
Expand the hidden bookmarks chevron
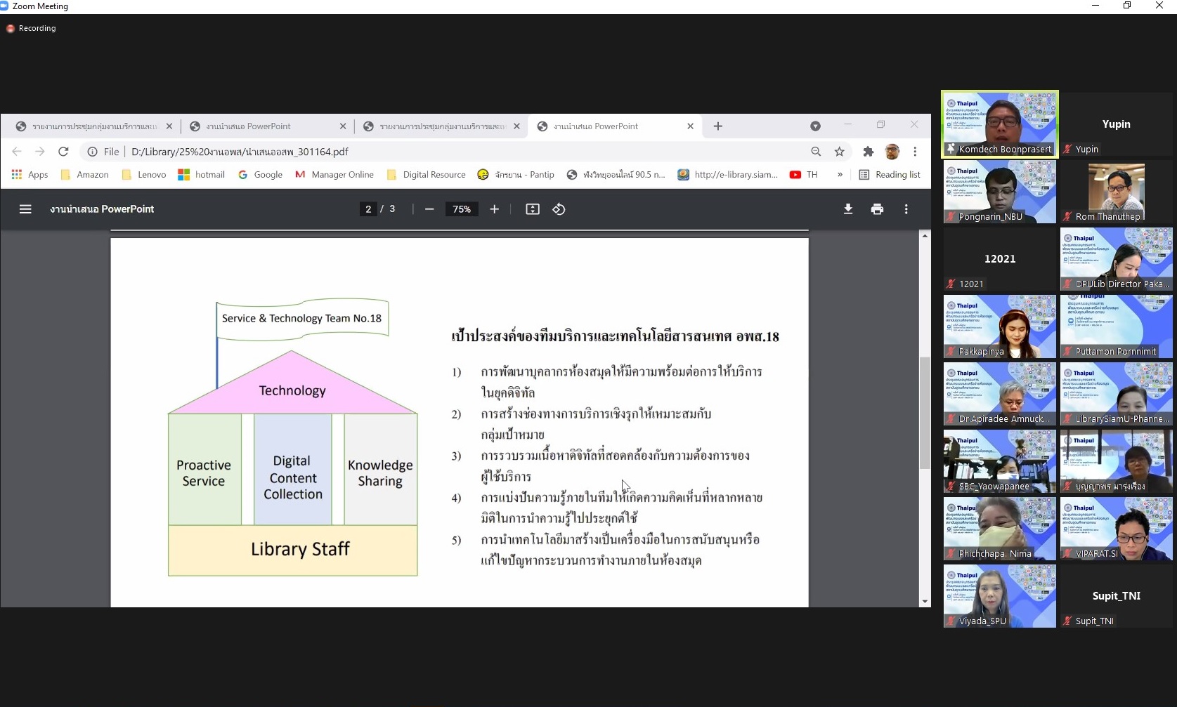click(840, 175)
